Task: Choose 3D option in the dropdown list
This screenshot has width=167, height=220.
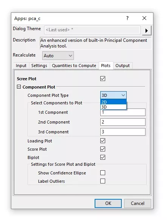Action: click(113, 107)
